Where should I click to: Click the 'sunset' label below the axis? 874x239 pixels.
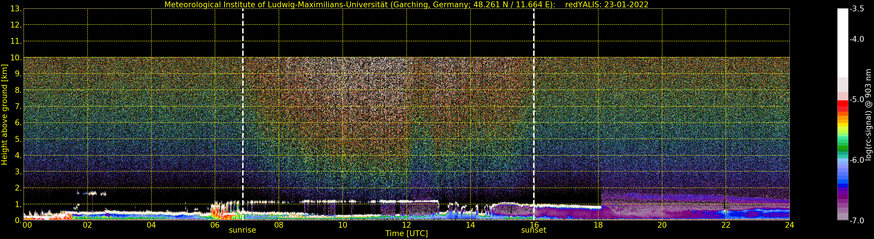tap(534, 230)
